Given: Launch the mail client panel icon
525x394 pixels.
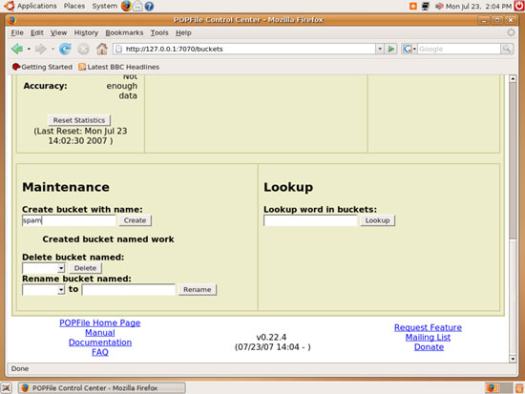Looking at the screenshot, I should [137, 6].
